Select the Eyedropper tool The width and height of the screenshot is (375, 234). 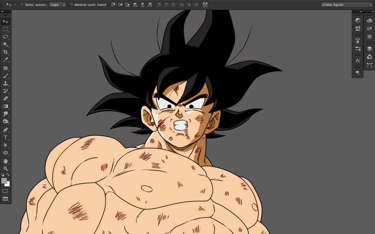[6, 59]
